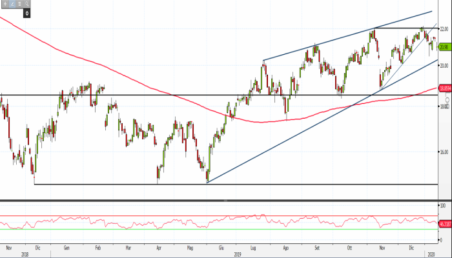452x258 pixels.
Task: Click the Gen month label
Action: tap(67, 248)
